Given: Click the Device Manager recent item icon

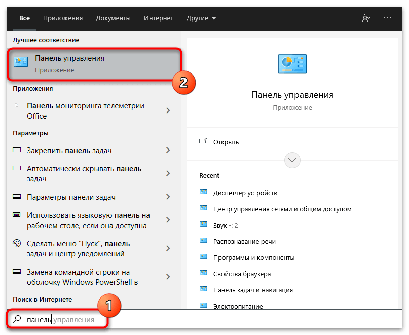Looking at the screenshot, I should 203,193.
